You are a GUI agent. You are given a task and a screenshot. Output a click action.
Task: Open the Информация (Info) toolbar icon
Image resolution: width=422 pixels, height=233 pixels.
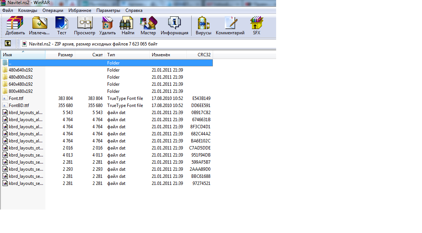click(x=174, y=25)
